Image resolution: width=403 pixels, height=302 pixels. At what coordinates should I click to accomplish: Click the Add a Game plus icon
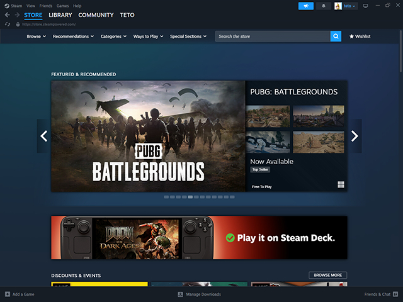click(x=8, y=294)
